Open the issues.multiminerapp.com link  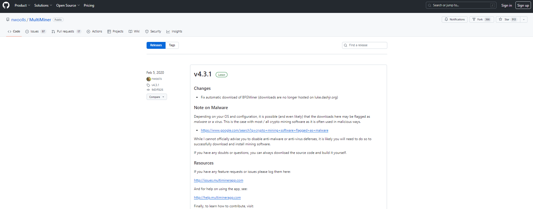click(x=219, y=180)
